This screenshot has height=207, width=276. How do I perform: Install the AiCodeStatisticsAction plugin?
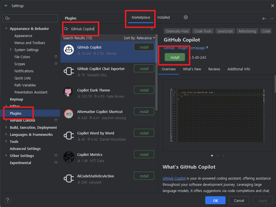click(144, 176)
